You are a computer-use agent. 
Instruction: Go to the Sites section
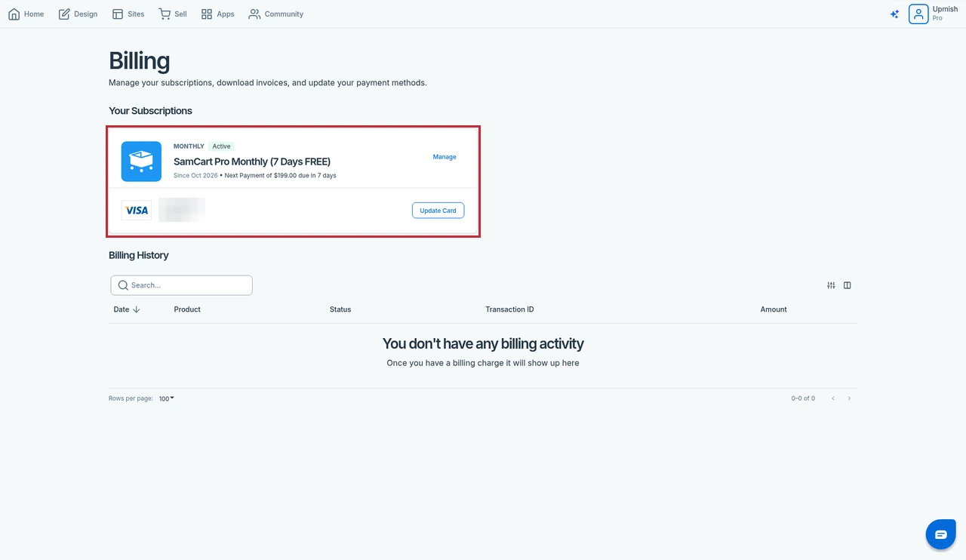click(128, 14)
